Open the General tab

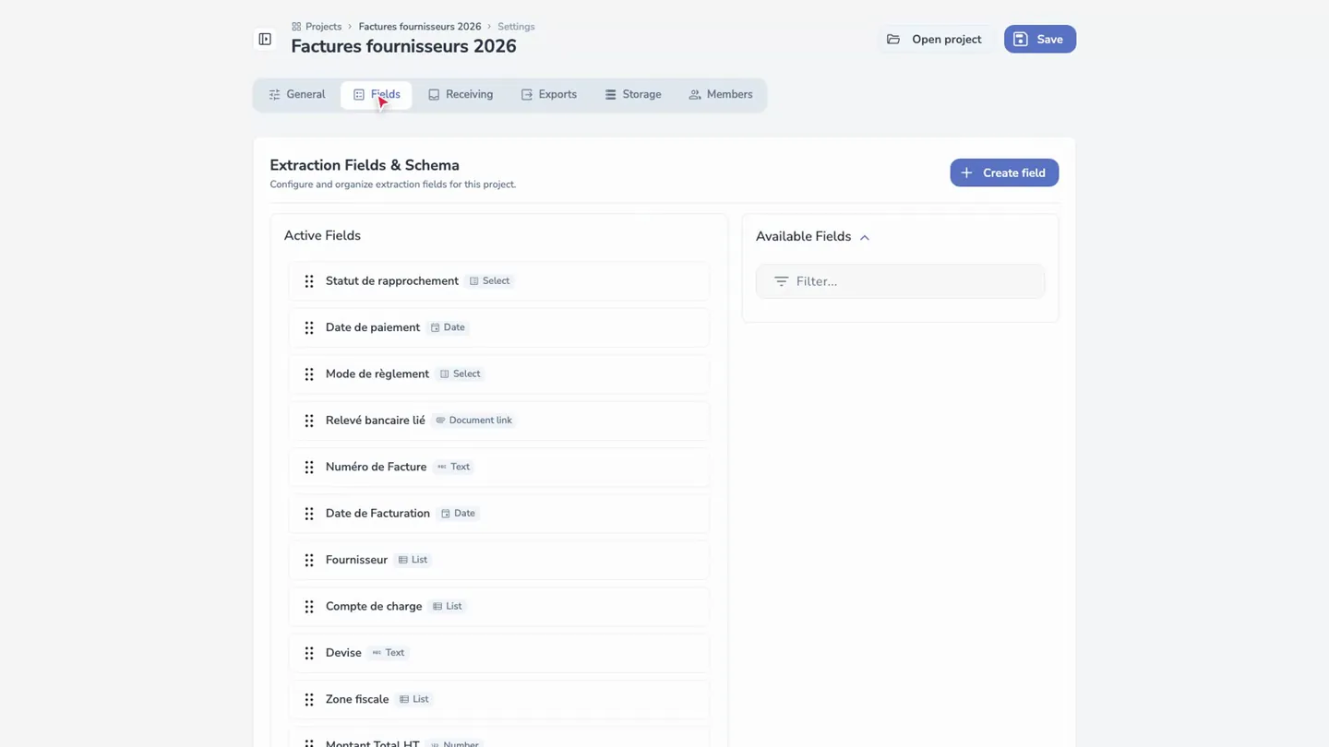[x=297, y=94]
